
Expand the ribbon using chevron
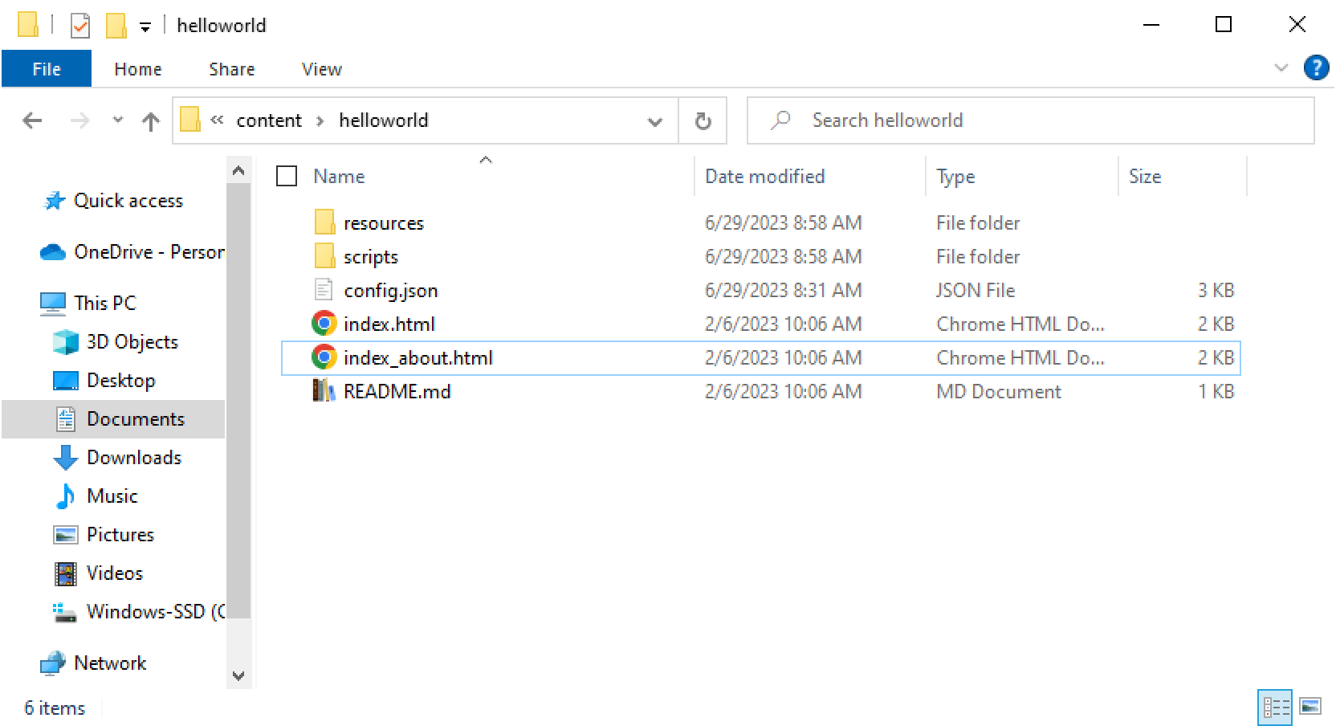1281,68
